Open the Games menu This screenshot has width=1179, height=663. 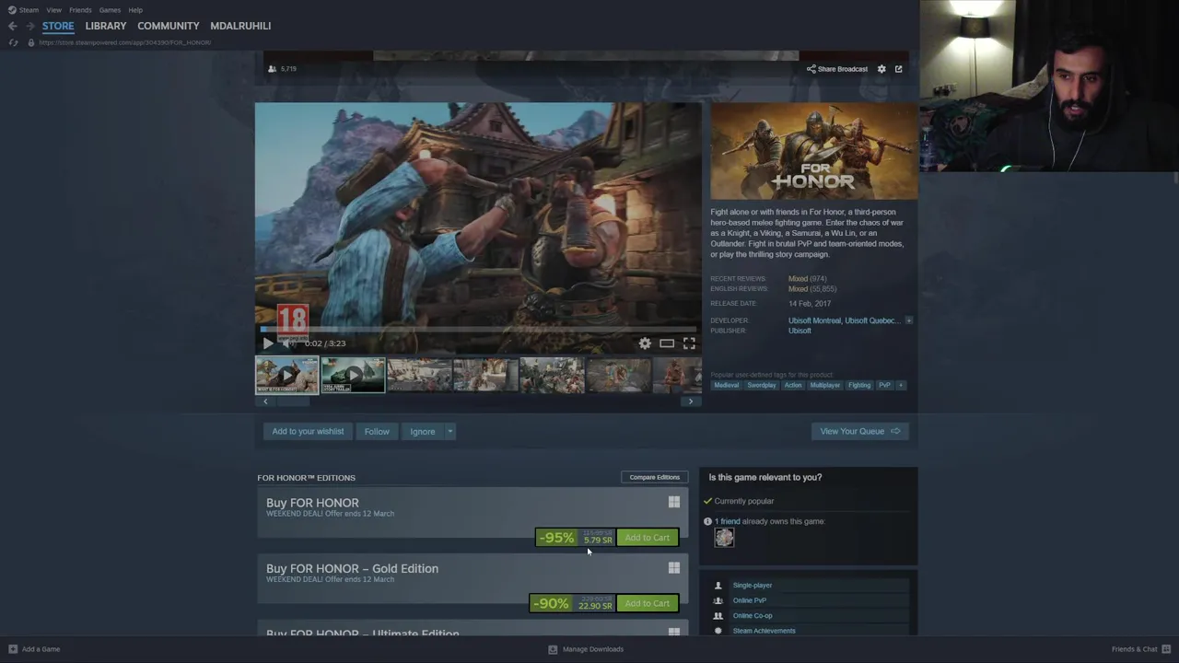[110, 10]
